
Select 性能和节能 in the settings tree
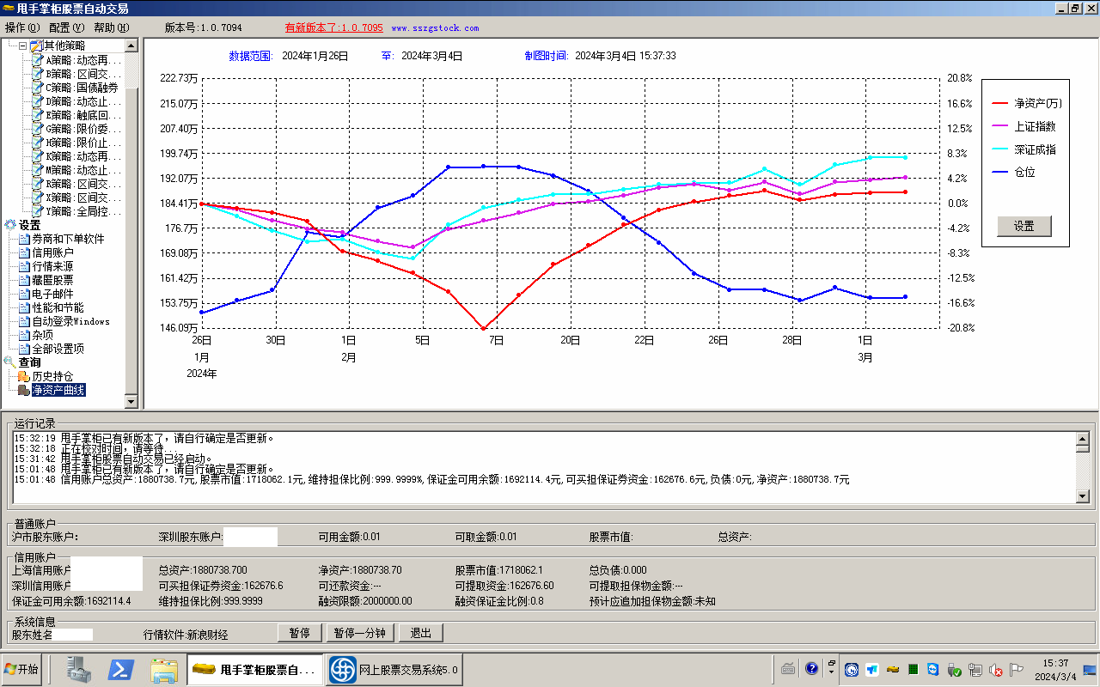tap(58, 307)
